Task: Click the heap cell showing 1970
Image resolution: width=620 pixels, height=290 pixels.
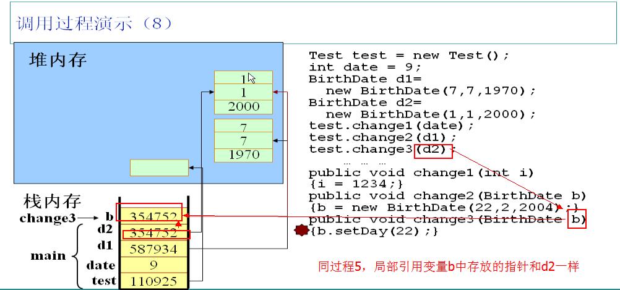Action: (x=243, y=155)
